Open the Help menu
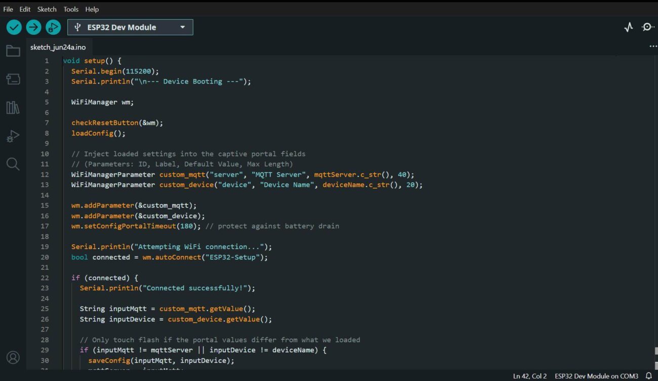658x381 pixels. (92, 9)
